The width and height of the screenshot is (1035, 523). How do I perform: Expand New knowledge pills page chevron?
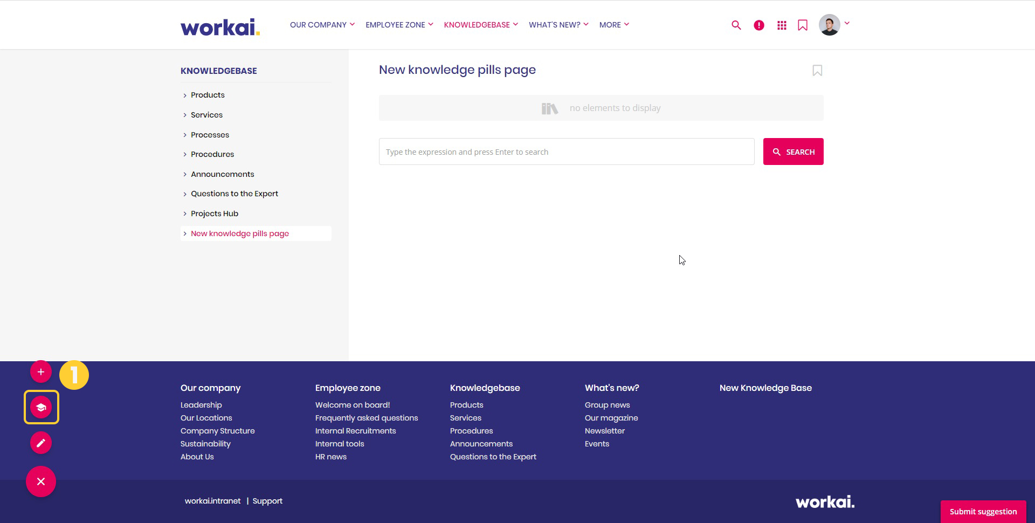click(185, 233)
